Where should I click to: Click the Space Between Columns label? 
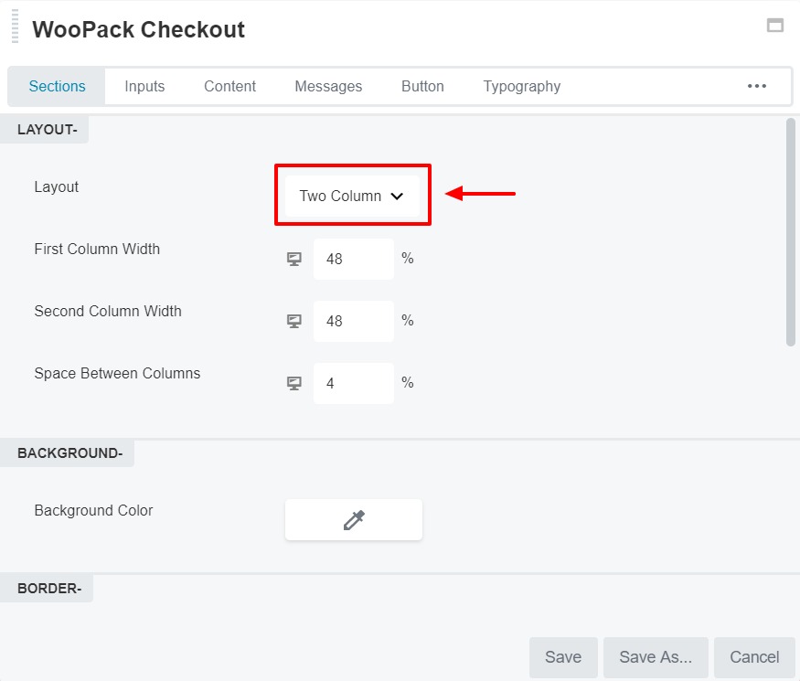click(117, 373)
